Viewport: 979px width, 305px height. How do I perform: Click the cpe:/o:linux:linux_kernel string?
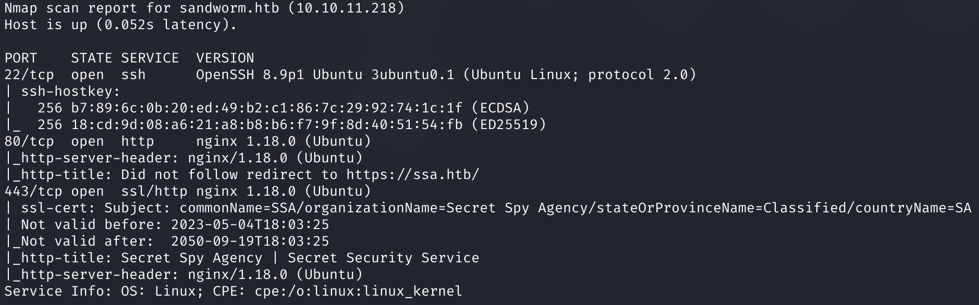click(359, 291)
